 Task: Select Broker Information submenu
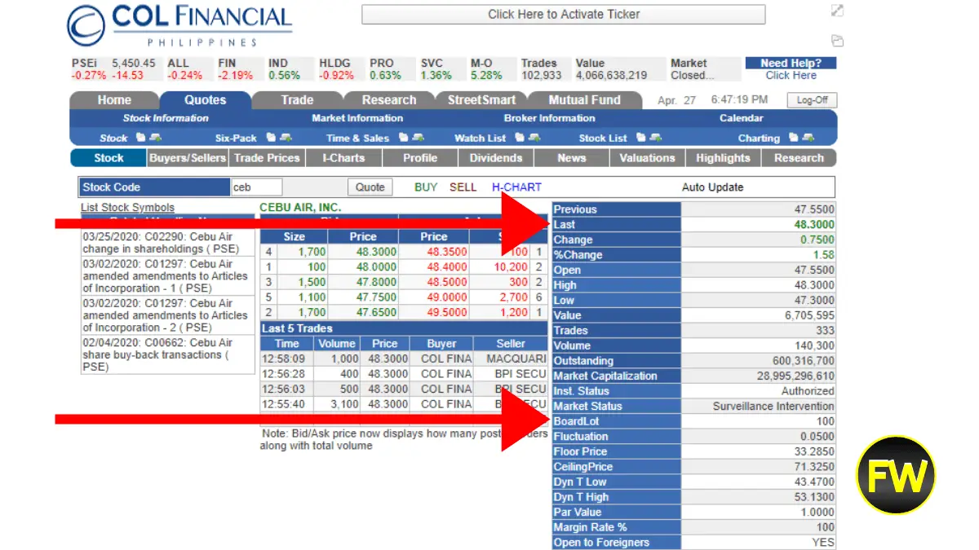point(549,118)
